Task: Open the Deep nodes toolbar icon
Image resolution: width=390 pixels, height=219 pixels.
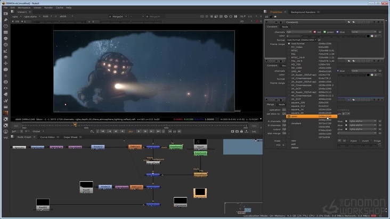Action: [x=5, y=82]
